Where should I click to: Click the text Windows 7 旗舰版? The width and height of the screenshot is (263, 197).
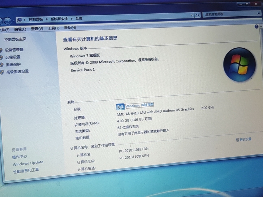(85, 56)
